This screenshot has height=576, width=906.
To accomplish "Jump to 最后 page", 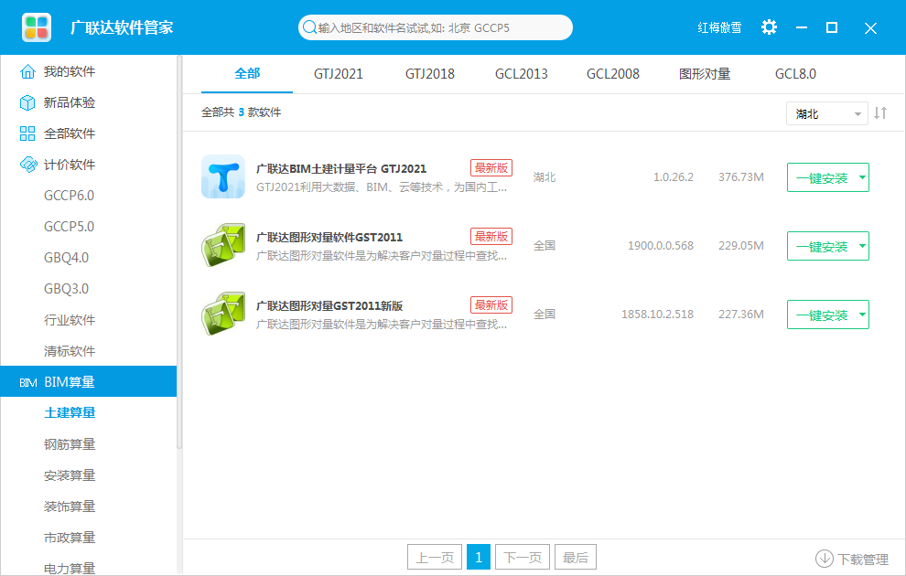I will pyautogui.click(x=576, y=557).
